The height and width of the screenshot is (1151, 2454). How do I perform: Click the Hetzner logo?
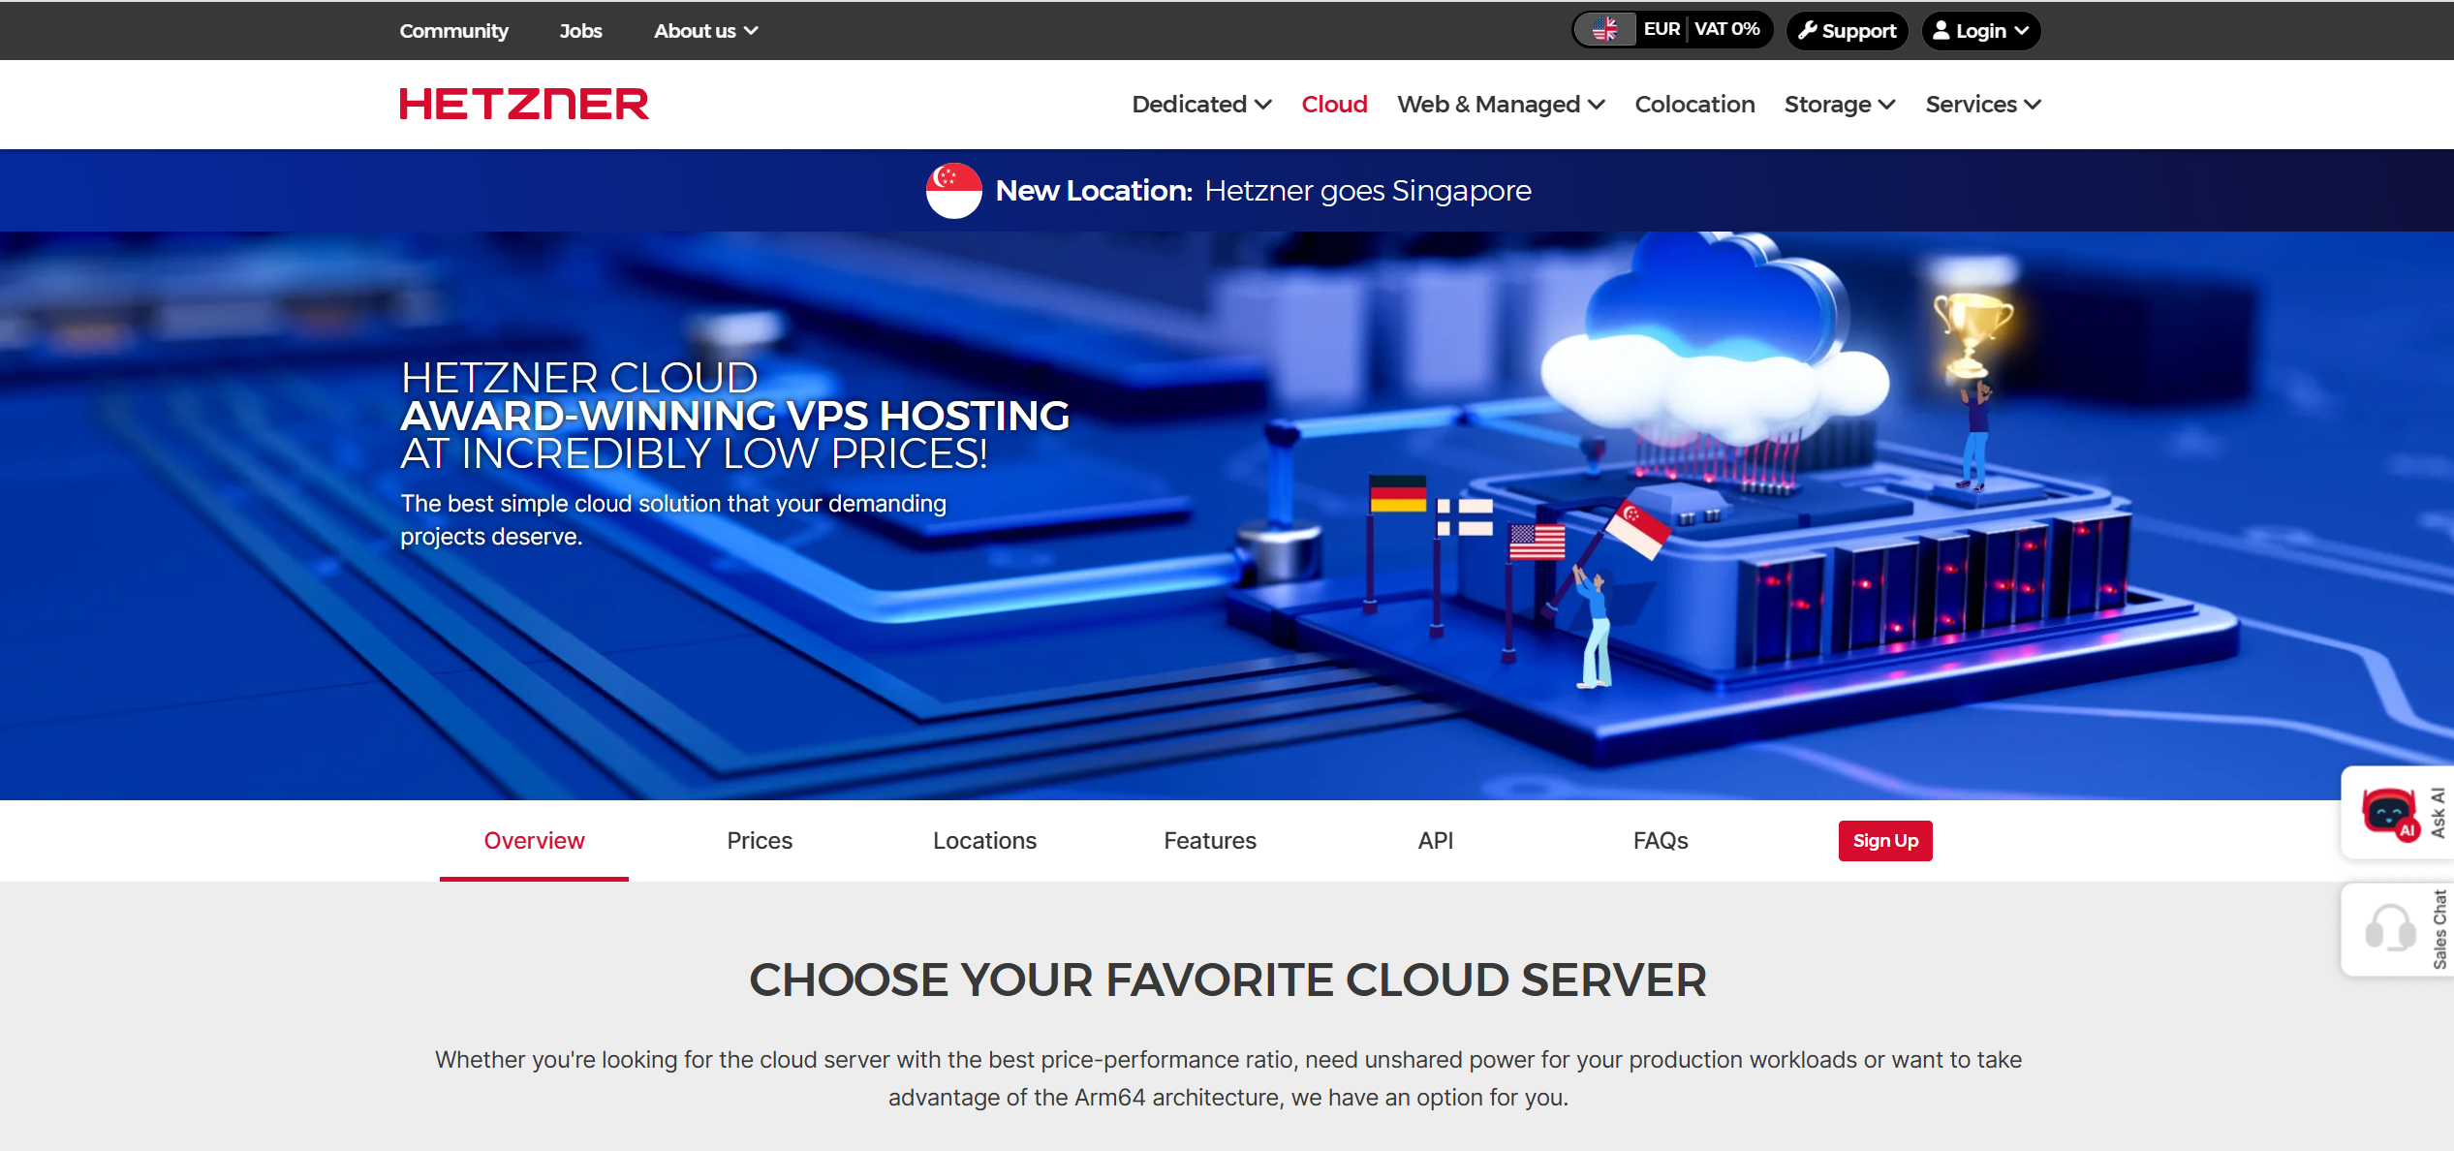point(524,104)
